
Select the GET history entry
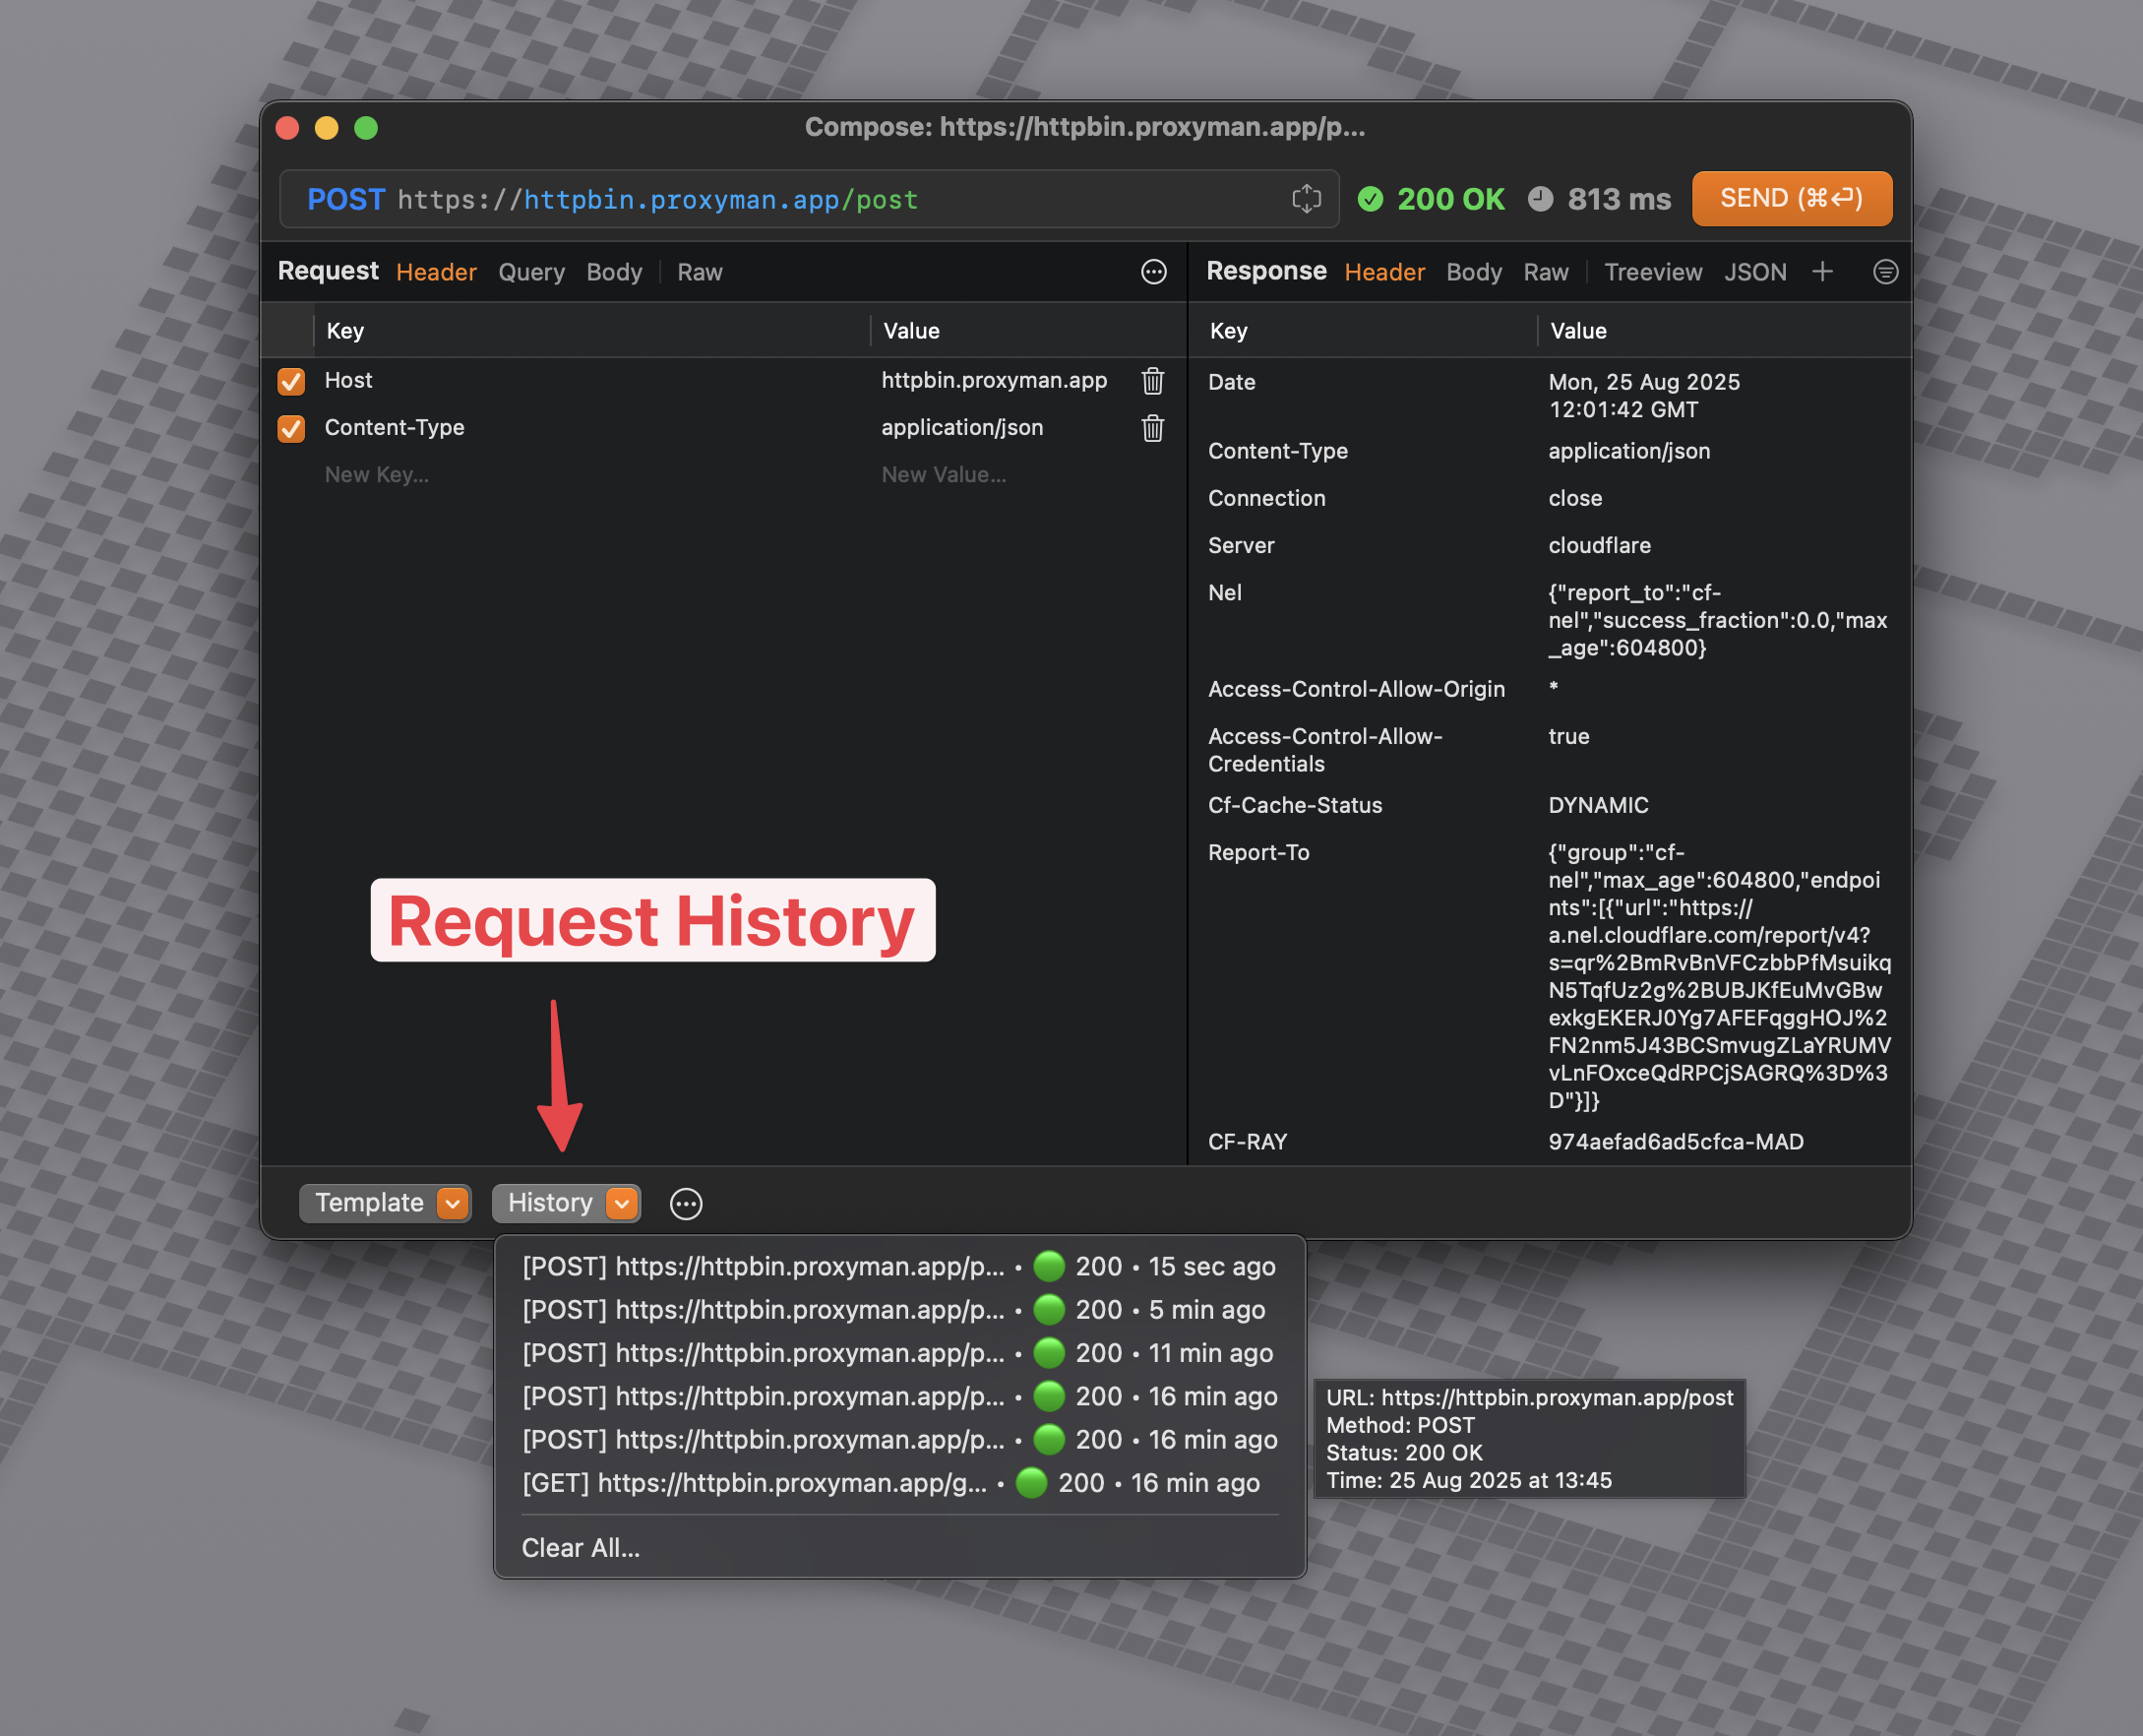tap(889, 1482)
